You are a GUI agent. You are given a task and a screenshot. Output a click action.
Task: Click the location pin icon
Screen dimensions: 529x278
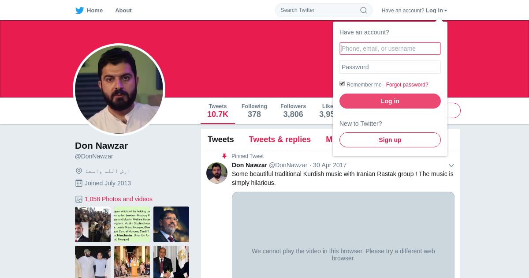79,171
